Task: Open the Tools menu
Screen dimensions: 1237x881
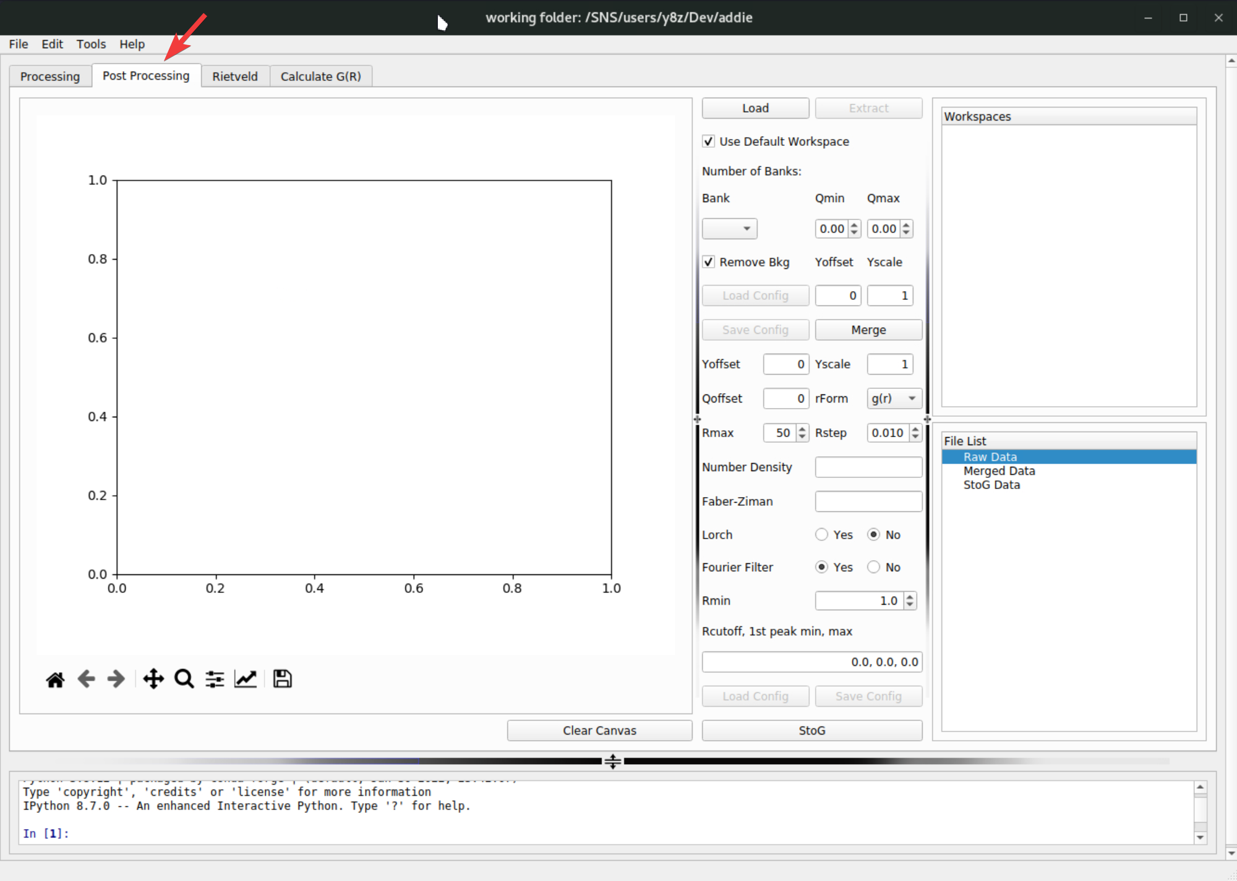Action: point(91,44)
